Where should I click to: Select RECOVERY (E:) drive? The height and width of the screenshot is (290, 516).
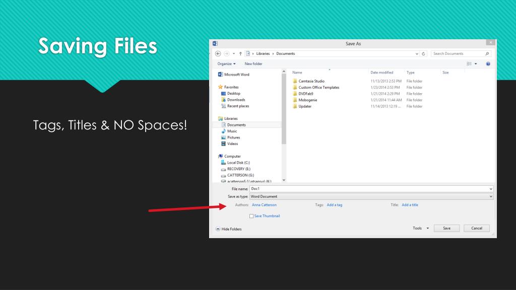[x=236, y=169]
